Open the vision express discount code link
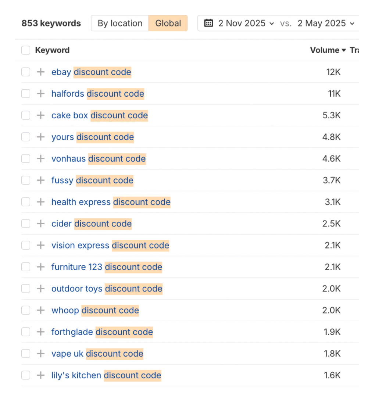This screenshot has height=397, width=386. 110,245
